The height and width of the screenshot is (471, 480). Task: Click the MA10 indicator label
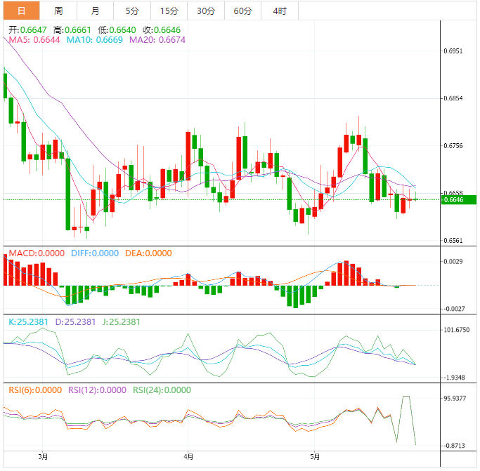click(94, 41)
